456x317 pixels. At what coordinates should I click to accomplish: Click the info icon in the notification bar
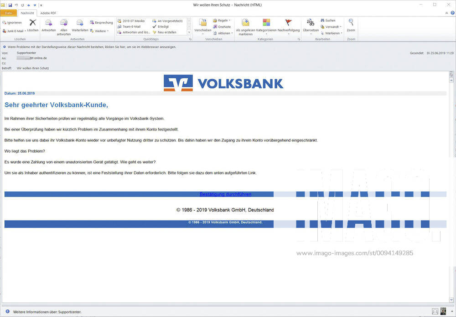click(x=5, y=47)
